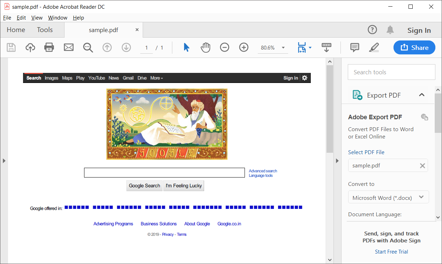
Task: Open the View menu
Action: click(37, 17)
